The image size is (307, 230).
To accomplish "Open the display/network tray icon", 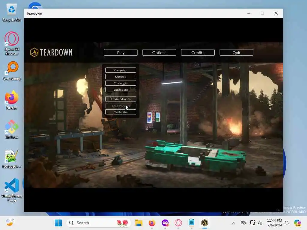I will pos(252,223).
